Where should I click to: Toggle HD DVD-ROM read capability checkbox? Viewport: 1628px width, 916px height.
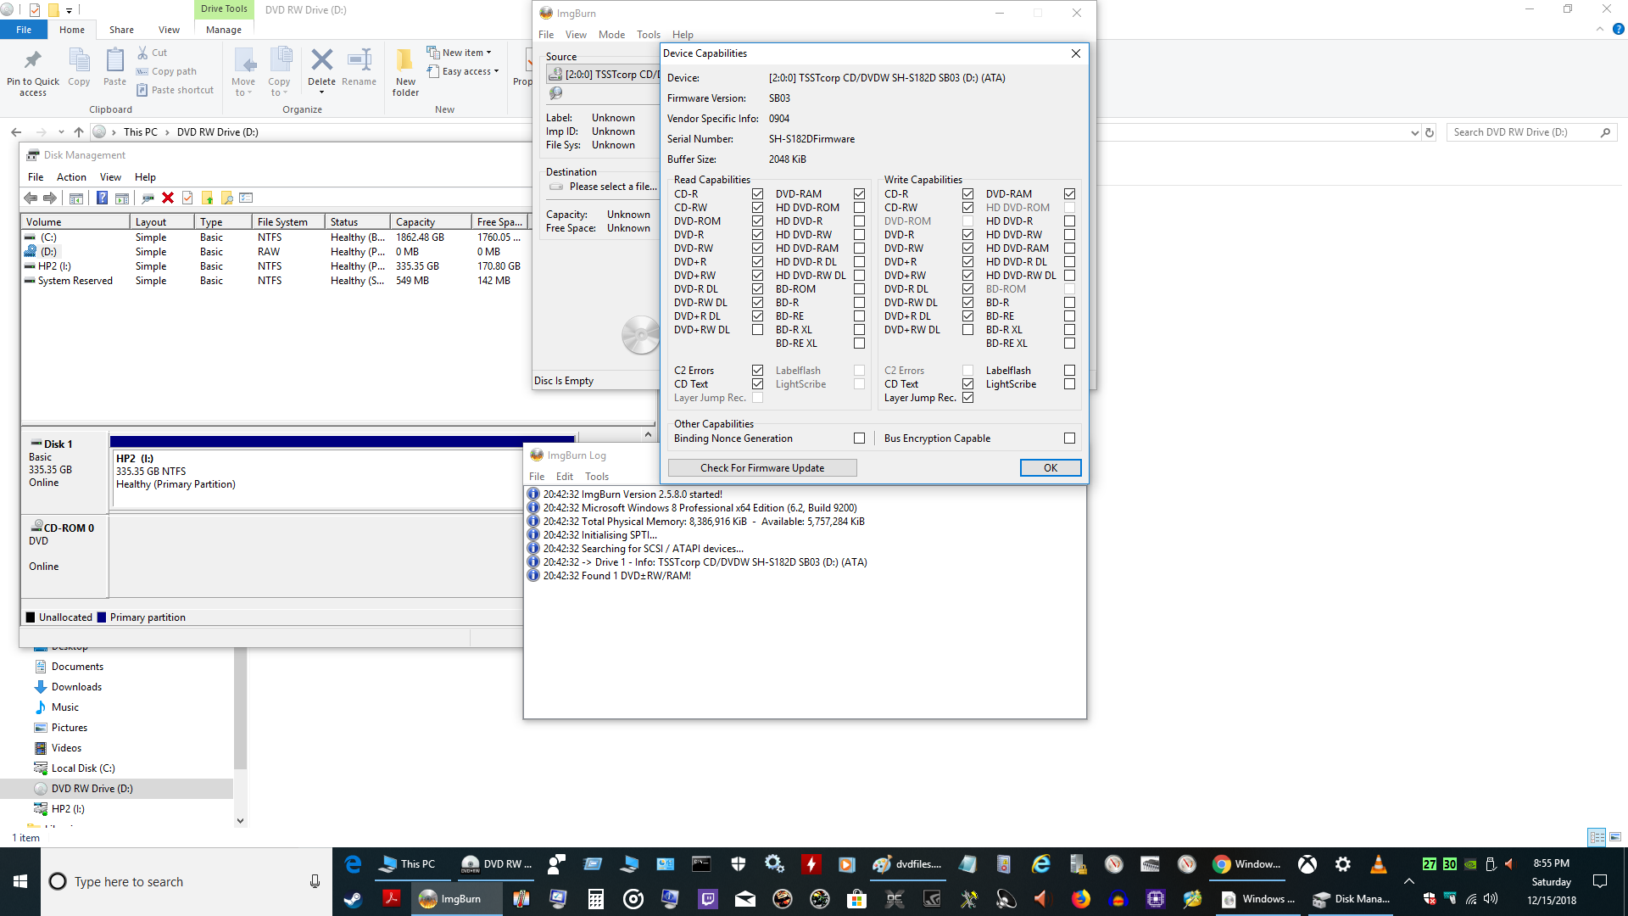859,208
